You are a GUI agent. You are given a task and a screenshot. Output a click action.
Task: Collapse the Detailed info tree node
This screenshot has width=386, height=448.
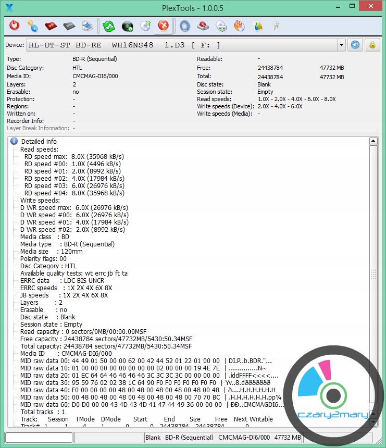tap(14, 141)
